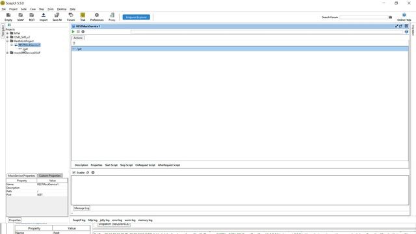
Task: Open Preferences from the toolbar
Action: pos(97,17)
